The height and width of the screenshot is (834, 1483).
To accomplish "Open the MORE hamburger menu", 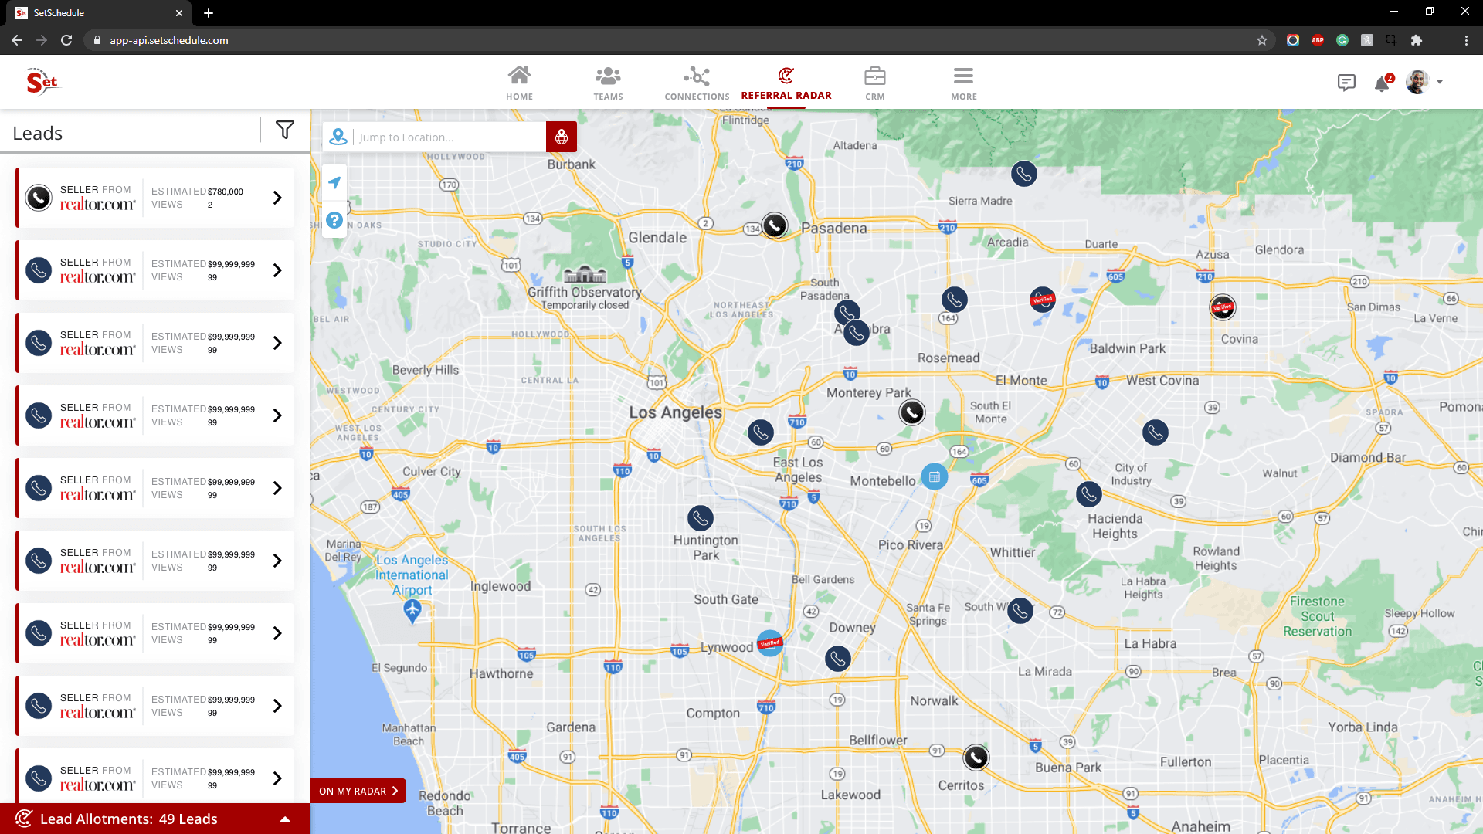I will (x=963, y=83).
